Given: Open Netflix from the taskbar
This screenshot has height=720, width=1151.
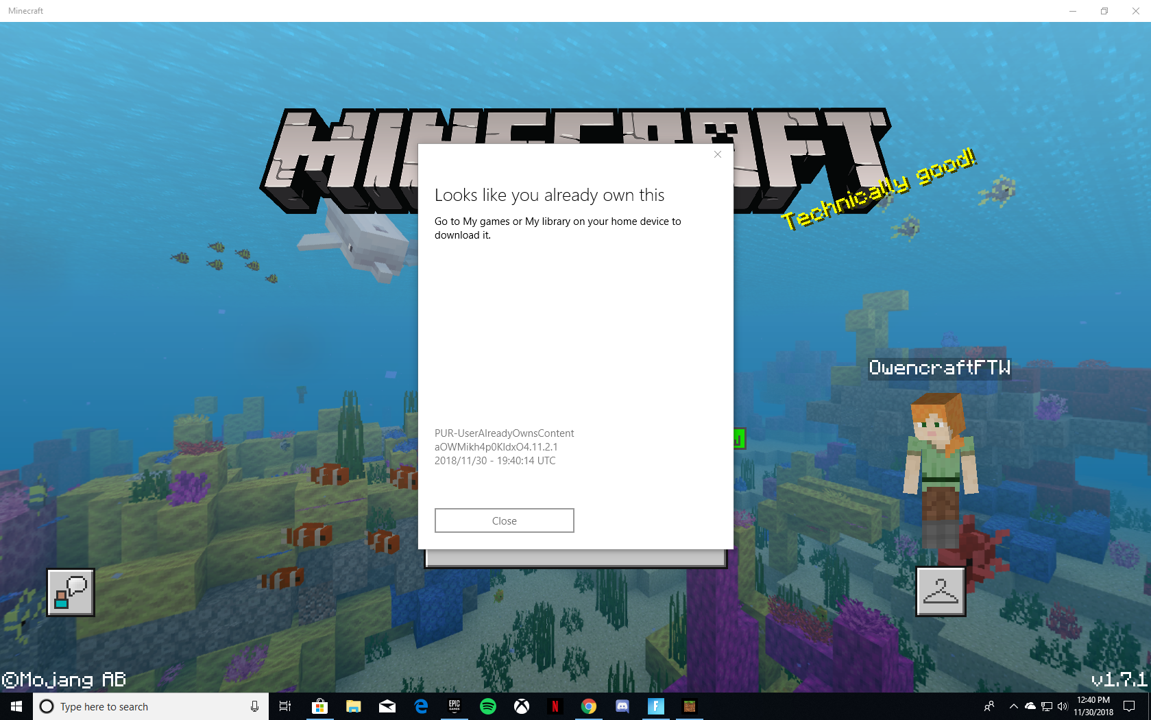Looking at the screenshot, I should click(x=555, y=706).
